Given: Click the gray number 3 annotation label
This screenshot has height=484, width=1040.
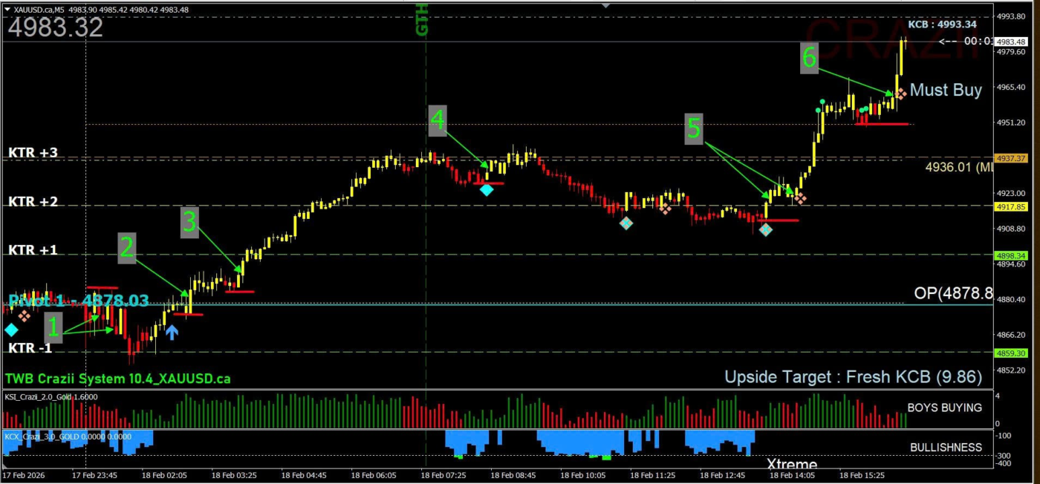Looking at the screenshot, I should point(189,222).
